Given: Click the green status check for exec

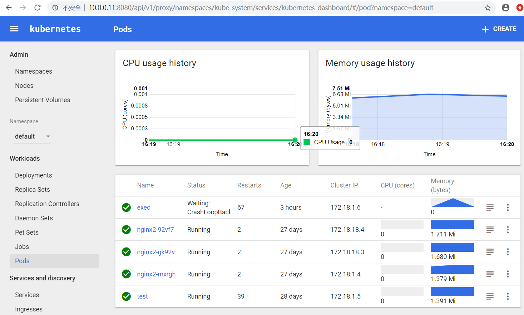Looking at the screenshot, I should pos(126,207).
